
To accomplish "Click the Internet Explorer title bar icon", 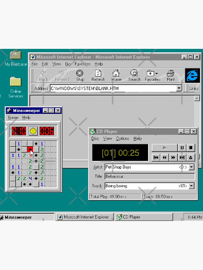I will pyautogui.click(x=33, y=57).
